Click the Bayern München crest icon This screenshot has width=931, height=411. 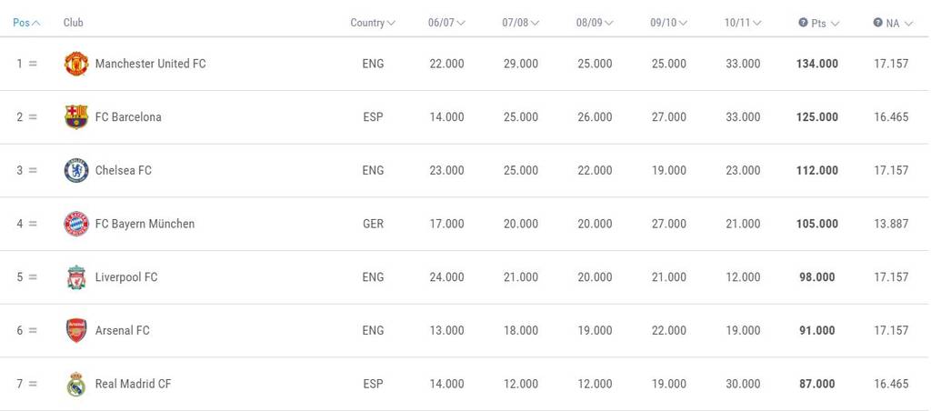pos(76,224)
